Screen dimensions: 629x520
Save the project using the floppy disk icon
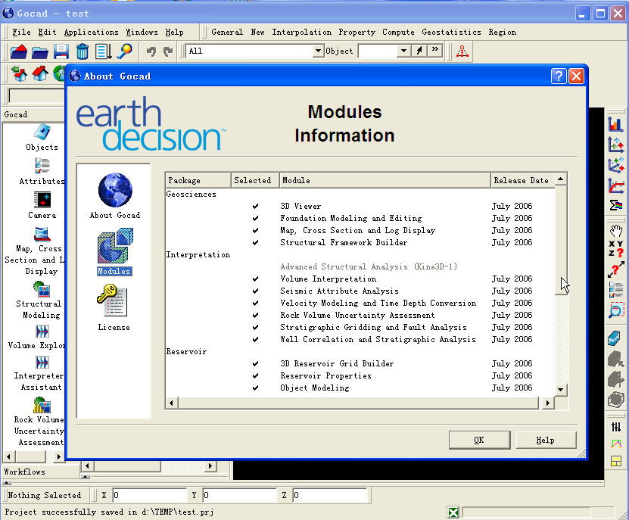pos(61,51)
